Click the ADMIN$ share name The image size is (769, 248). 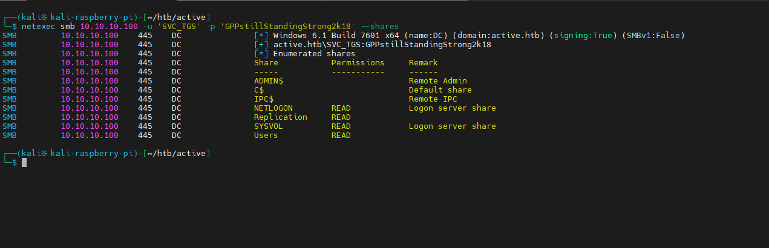click(269, 81)
